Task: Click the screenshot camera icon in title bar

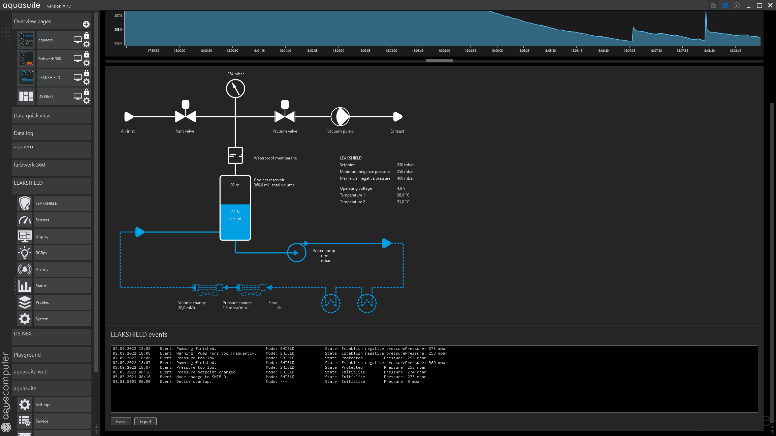Action: click(713, 6)
